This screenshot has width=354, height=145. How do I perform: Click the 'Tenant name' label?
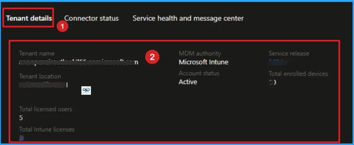(x=37, y=54)
